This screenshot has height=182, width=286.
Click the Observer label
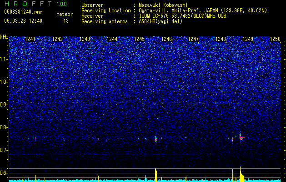(x=92, y=5)
